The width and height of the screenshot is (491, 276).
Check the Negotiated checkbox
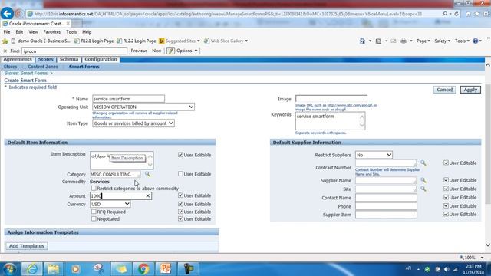pos(94,219)
